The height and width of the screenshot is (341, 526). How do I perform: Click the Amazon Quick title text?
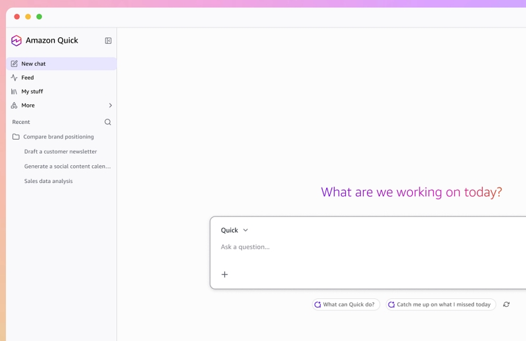pyautogui.click(x=52, y=41)
